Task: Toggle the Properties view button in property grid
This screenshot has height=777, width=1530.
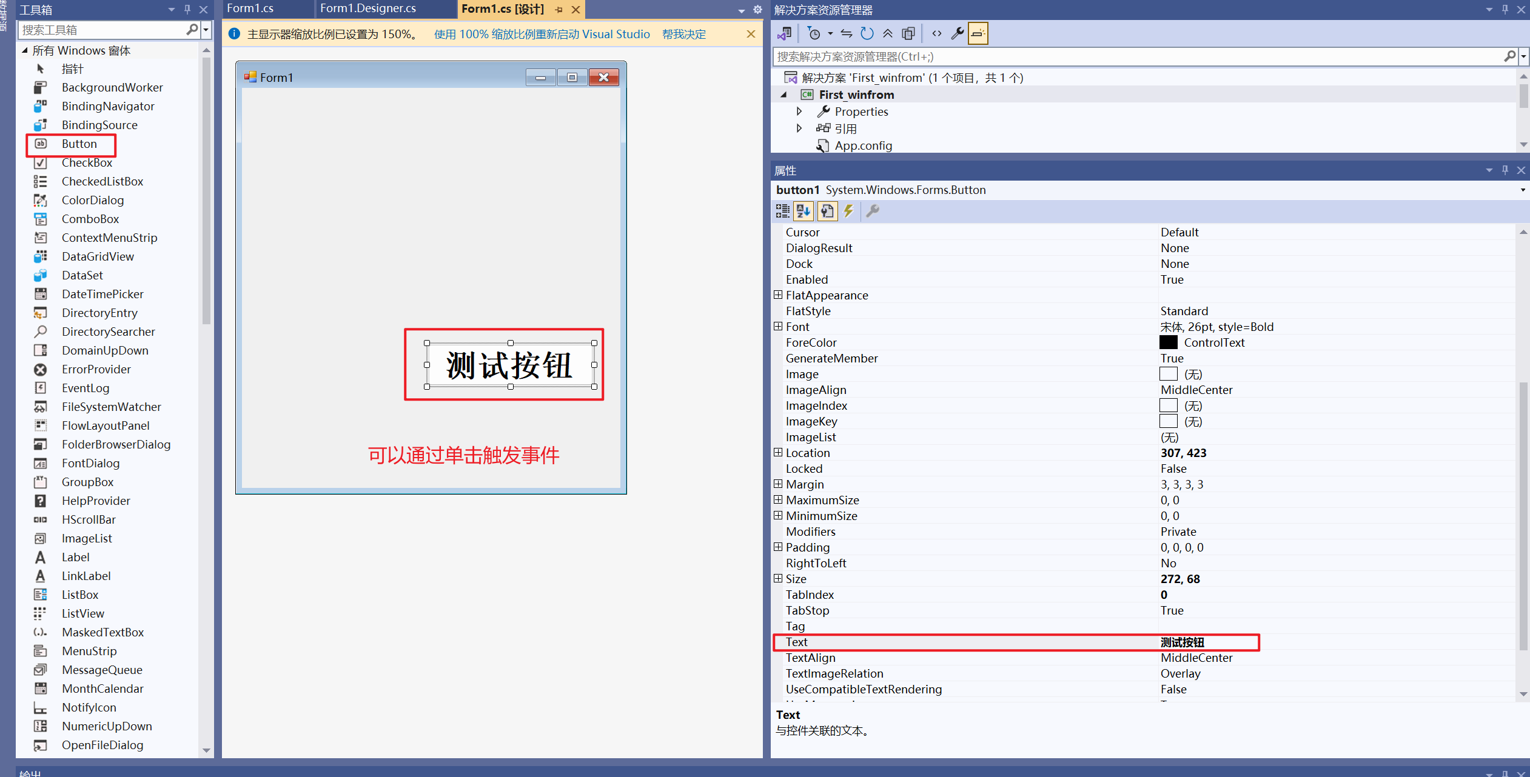Action: (x=827, y=211)
